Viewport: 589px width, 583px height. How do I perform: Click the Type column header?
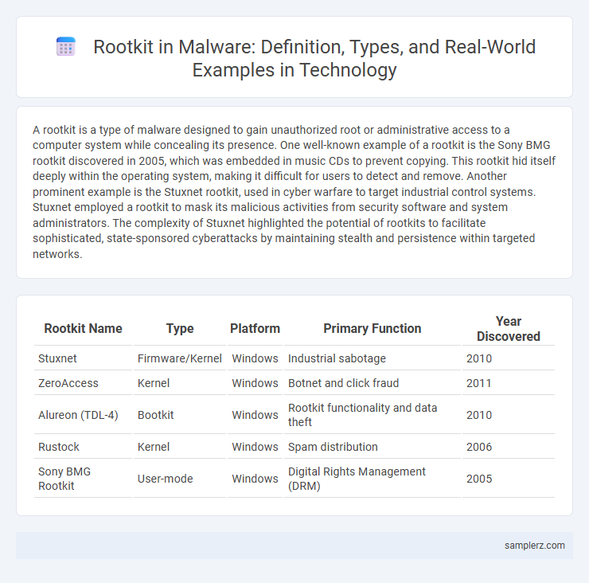coord(180,328)
